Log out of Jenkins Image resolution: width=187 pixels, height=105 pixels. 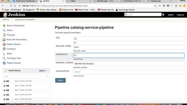click(180, 15)
